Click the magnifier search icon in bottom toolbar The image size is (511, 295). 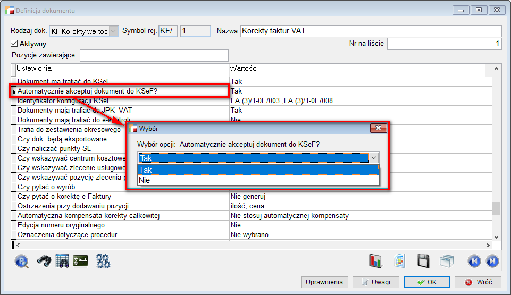(22, 261)
